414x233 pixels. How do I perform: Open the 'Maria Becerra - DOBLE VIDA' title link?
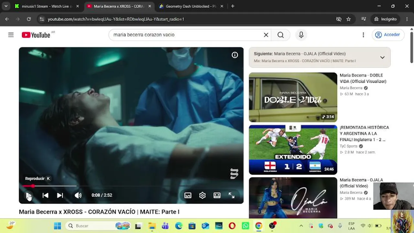[x=363, y=78]
